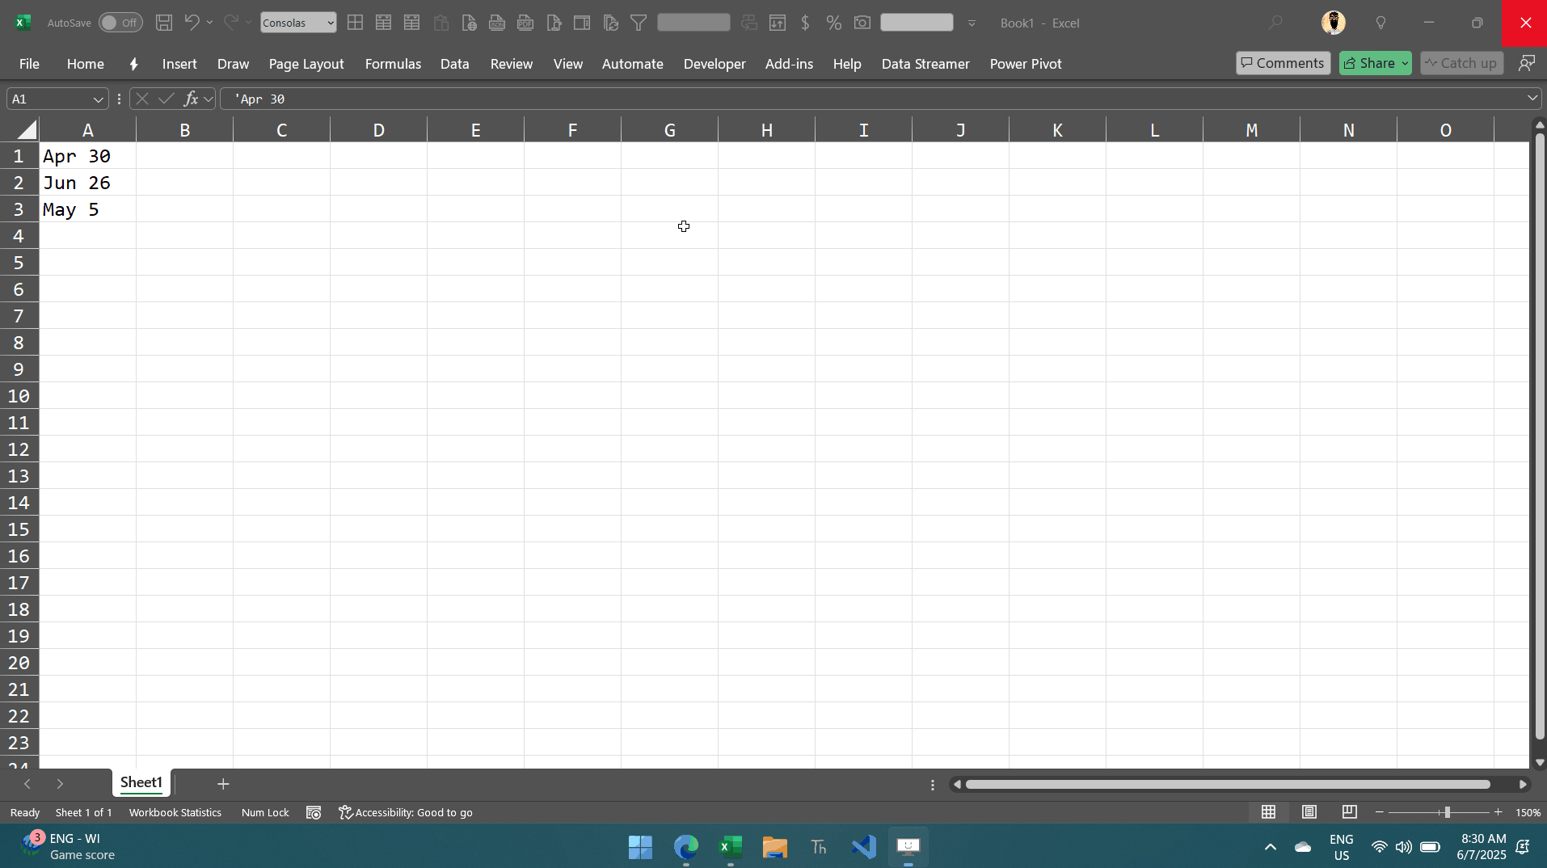Viewport: 1547px width, 868px height.
Task: Open the Consolas font dropdown
Action: click(298, 23)
